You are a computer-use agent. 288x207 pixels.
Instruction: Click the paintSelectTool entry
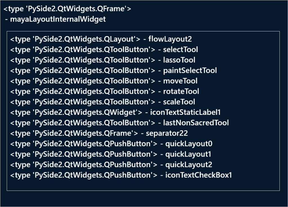click(x=190, y=71)
